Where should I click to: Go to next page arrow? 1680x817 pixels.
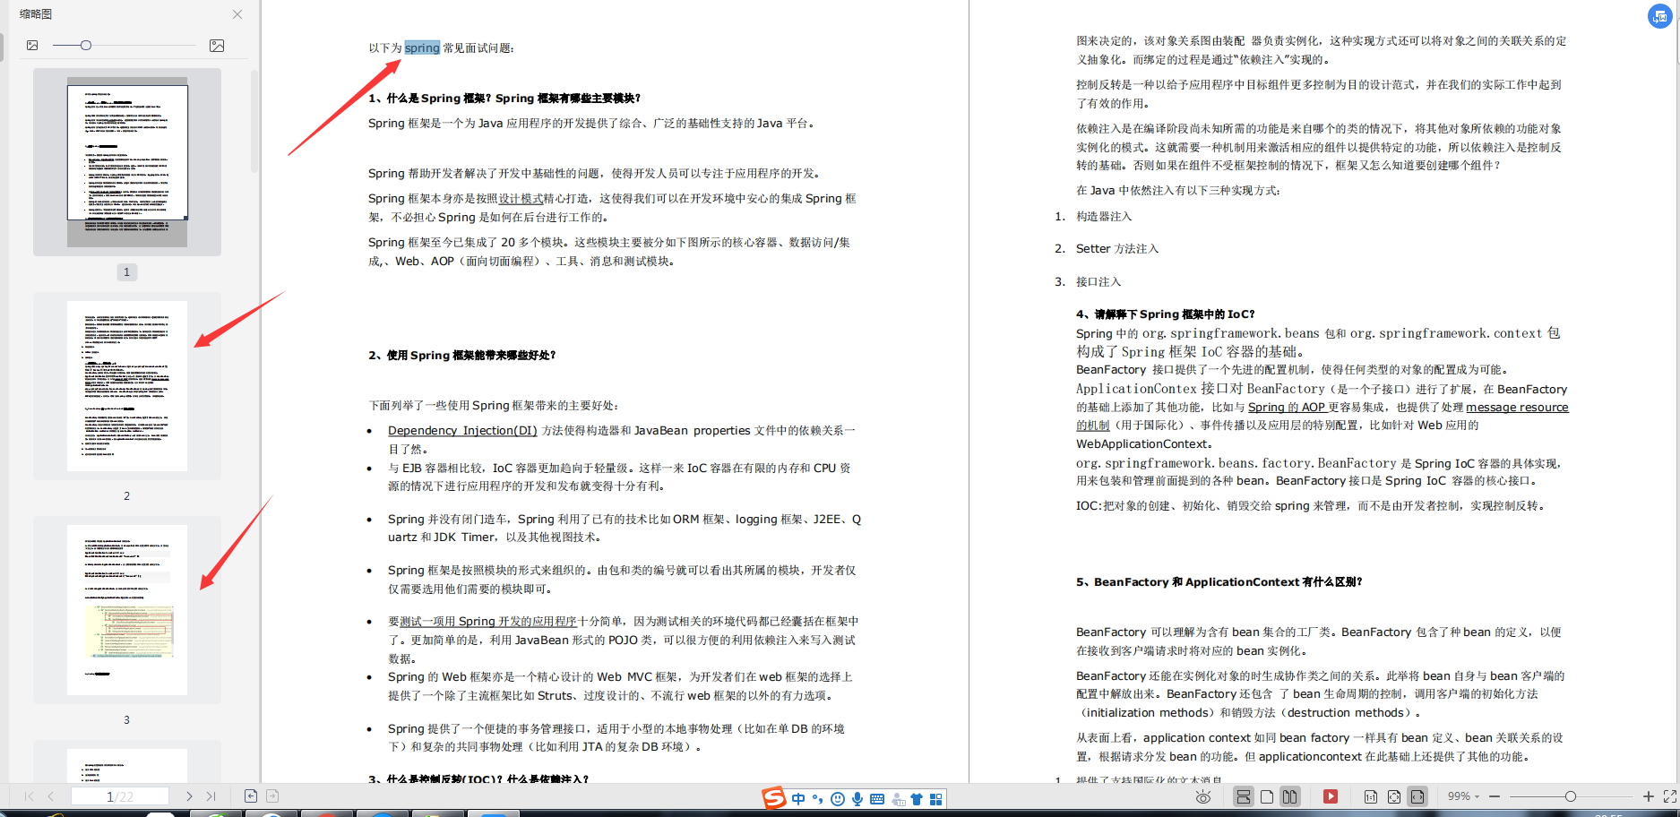pyautogui.click(x=189, y=795)
